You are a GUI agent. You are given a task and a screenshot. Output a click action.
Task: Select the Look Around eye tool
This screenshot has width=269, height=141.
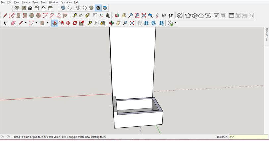click(x=164, y=16)
